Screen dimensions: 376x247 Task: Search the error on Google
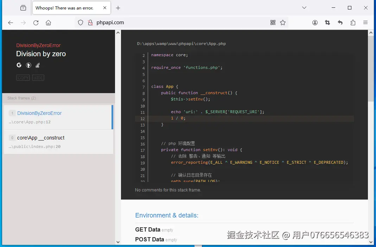[19, 65]
